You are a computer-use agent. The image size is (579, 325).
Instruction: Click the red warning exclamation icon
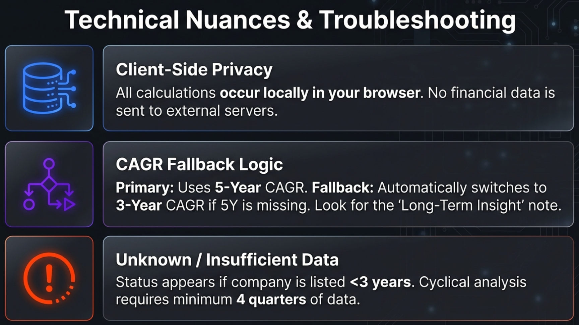click(49, 278)
